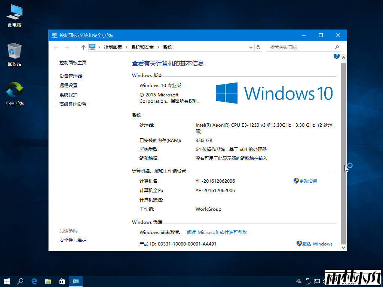Open 远程设置 from the sidebar

[68, 86]
